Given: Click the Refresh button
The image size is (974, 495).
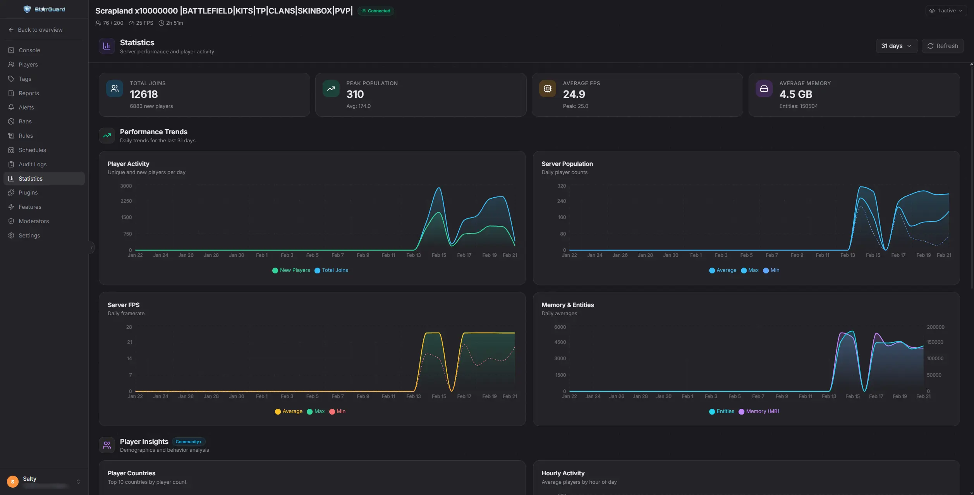Looking at the screenshot, I should 942,46.
